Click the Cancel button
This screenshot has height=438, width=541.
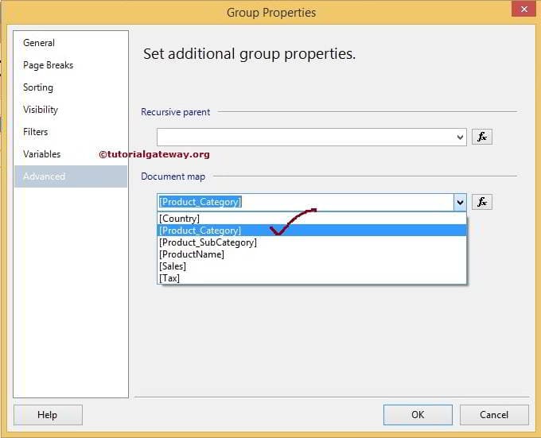494,415
